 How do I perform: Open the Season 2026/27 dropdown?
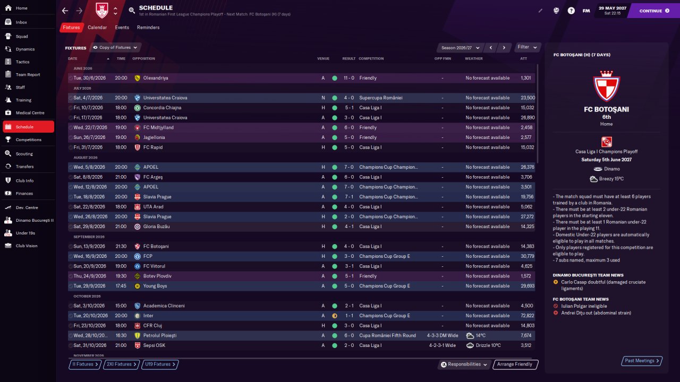click(x=460, y=48)
